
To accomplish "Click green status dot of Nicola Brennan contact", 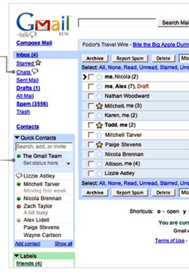I will (x=19, y=199).
